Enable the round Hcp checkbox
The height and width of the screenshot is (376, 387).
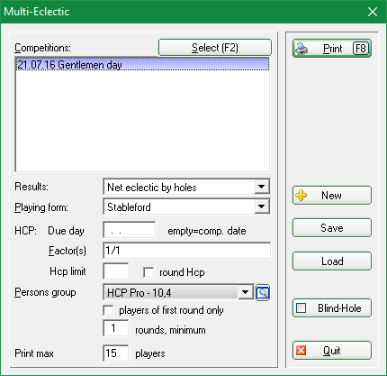tap(148, 272)
